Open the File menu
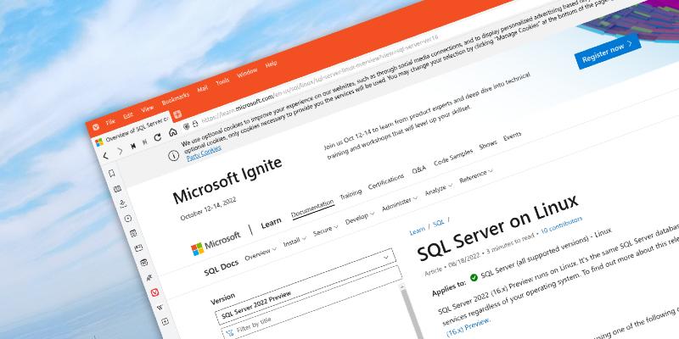The width and height of the screenshot is (679, 339). (x=110, y=122)
